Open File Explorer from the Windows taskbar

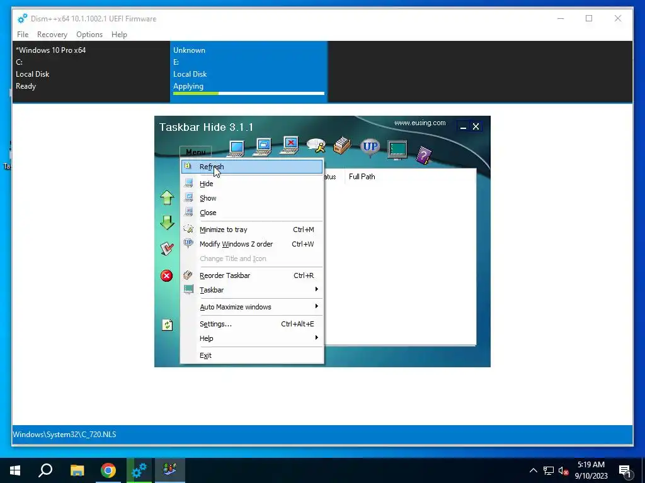[x=77, y=470]
